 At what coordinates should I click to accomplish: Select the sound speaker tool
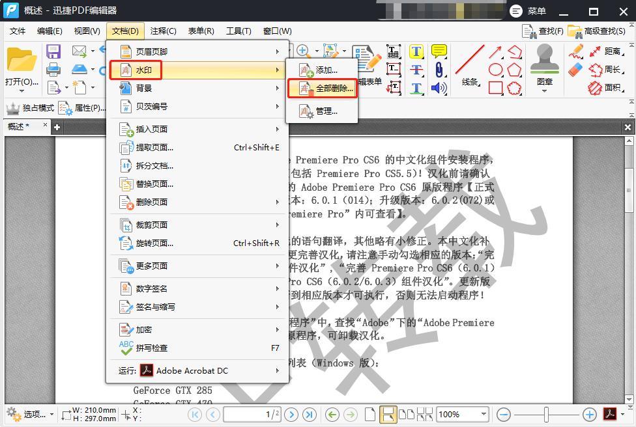click(x=439, y=88)
